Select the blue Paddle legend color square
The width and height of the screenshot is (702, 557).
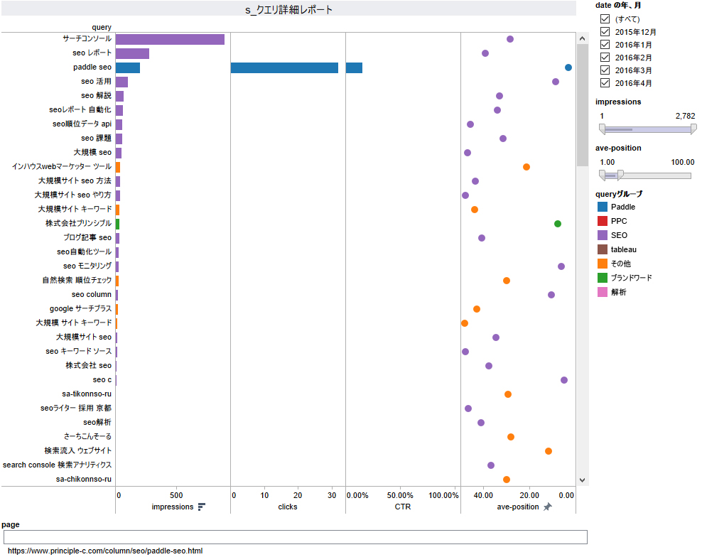[603, 207]
